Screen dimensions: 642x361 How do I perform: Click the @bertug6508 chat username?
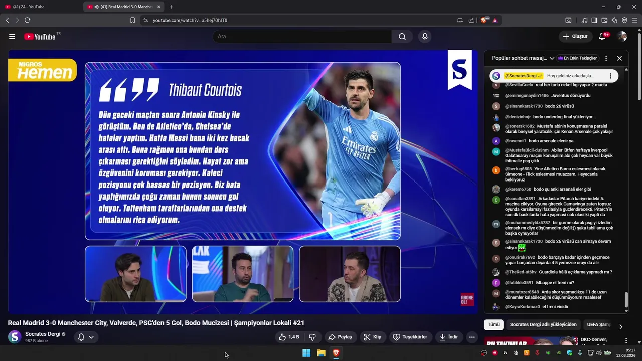click(x=518, y=169)
